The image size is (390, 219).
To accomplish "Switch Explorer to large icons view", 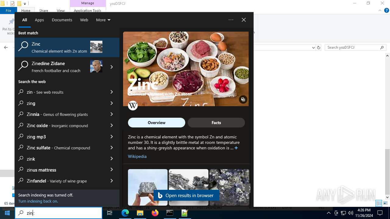I will point(385,203).
